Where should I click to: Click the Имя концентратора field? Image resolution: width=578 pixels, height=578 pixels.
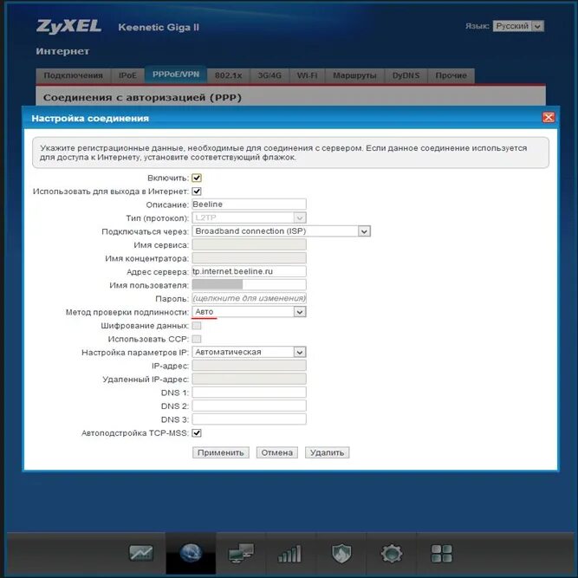(249, 258)
